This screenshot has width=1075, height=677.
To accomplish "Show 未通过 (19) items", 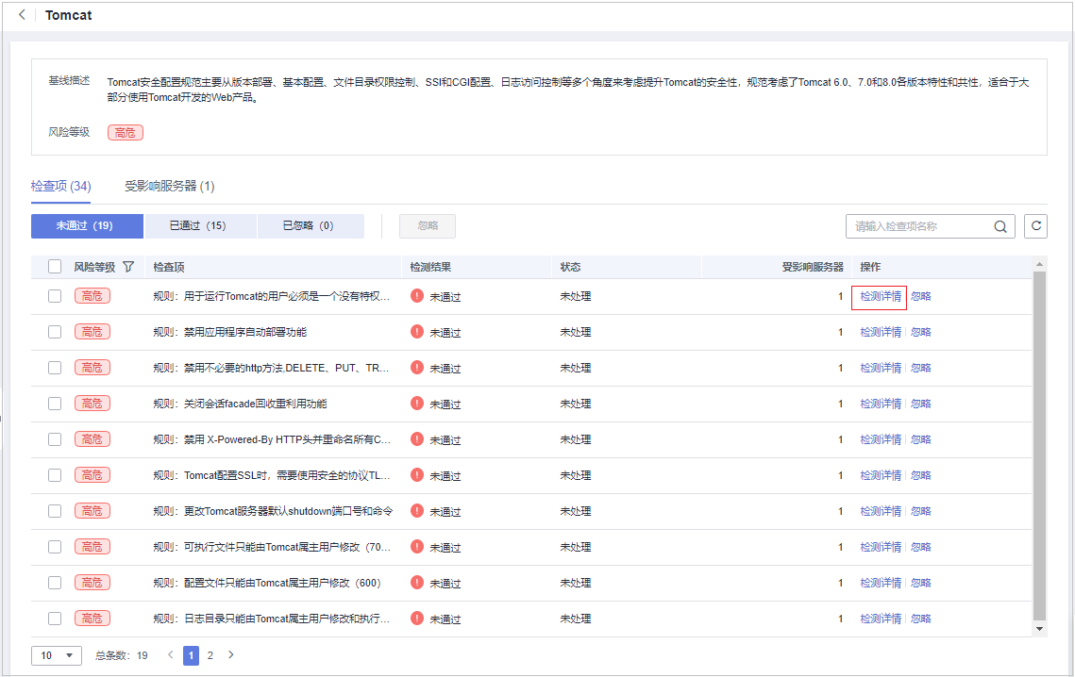I will coord(87,226).
